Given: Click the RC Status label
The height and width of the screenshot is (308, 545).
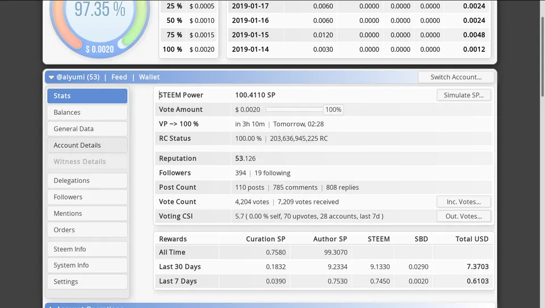Looking at the screenshot, I should 175,139.
